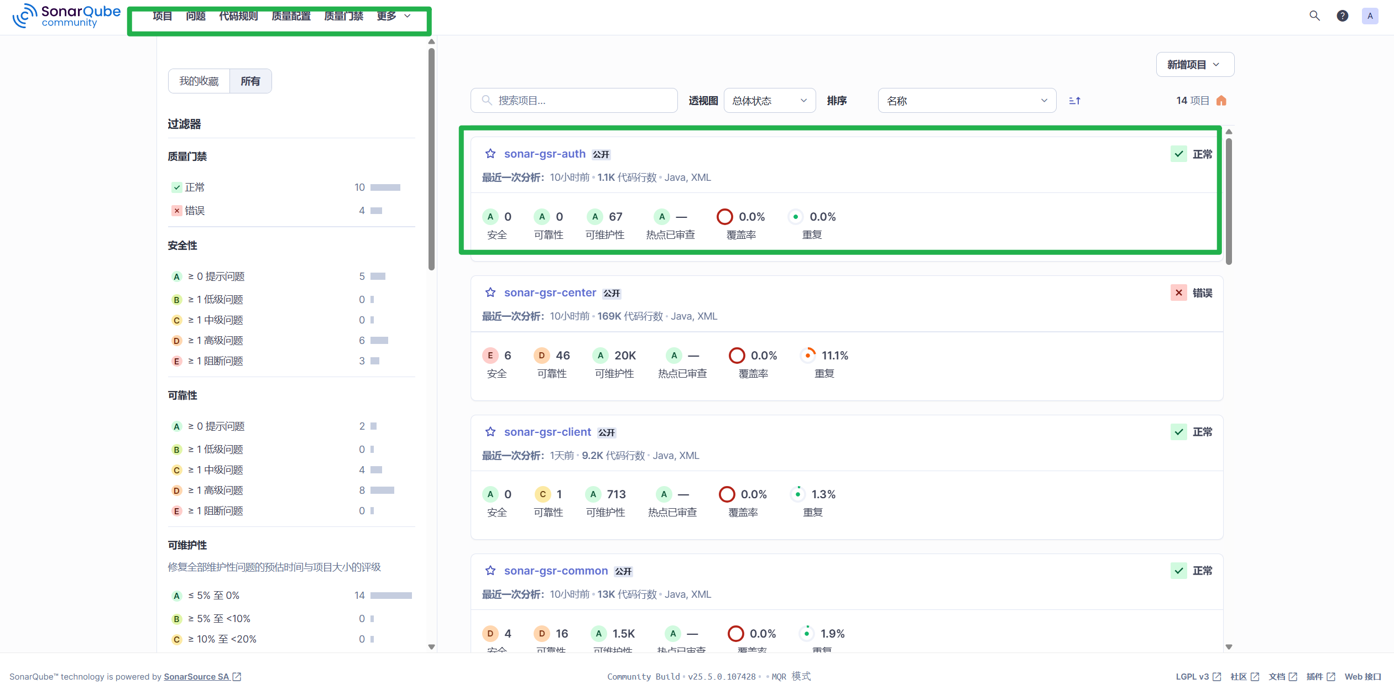This screenshot has width=1394, height=689.
Task: Click the D reliability rating badge of sonar-gsr-center
Action: pyautogui.click(x=541, y=356)
